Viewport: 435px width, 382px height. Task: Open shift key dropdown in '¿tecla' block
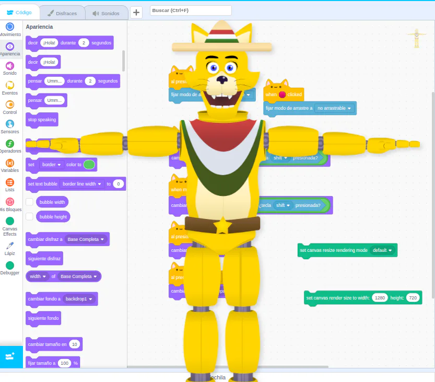[x=283, y=205]
